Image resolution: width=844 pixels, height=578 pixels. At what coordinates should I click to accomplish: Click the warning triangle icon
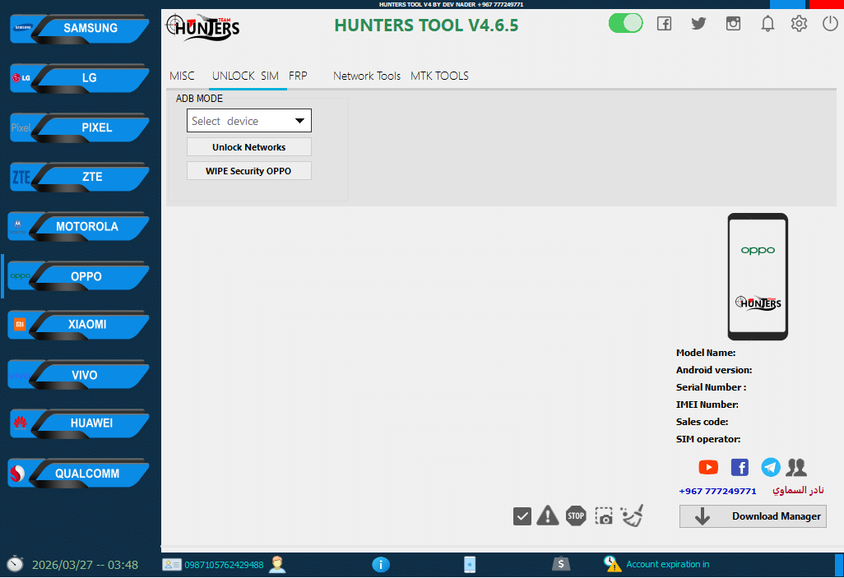coord(547,516)
